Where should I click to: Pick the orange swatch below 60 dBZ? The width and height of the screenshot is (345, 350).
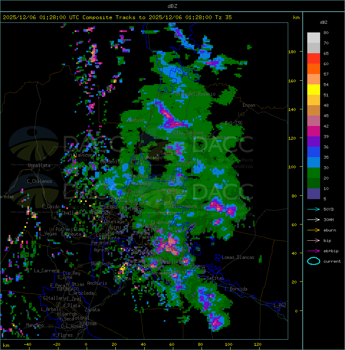[313, 69]
